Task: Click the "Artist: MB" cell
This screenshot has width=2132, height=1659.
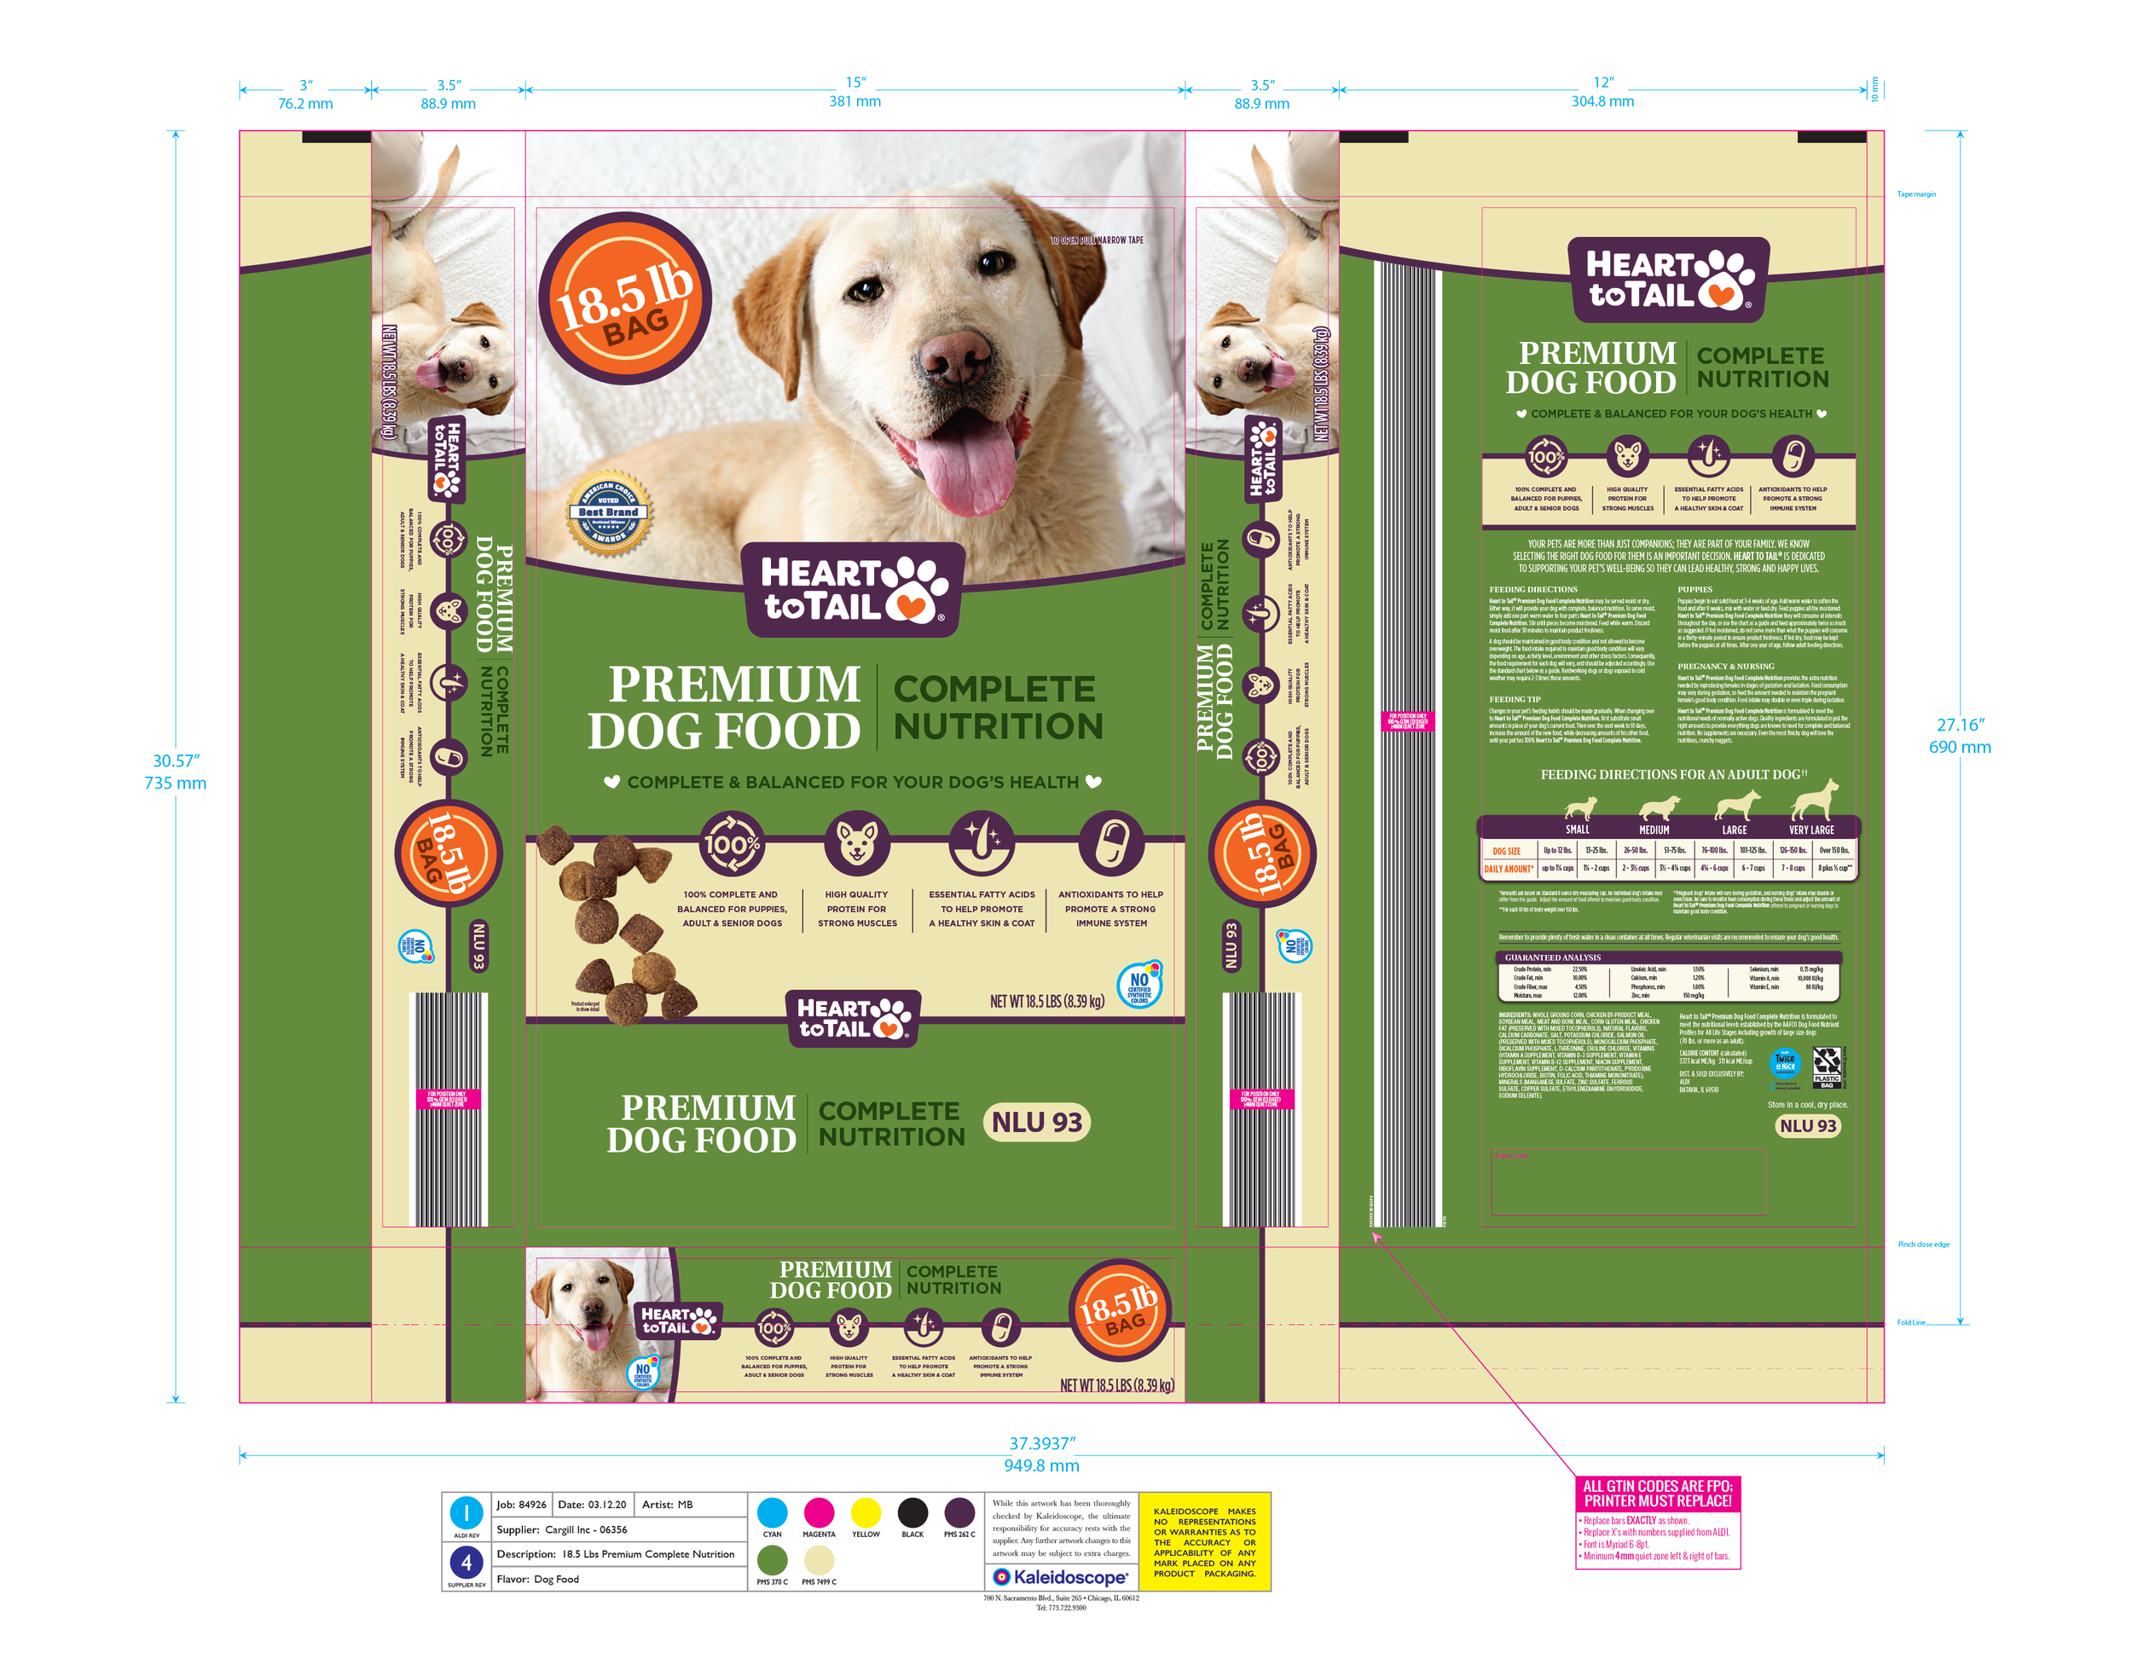Action: 689,1505
